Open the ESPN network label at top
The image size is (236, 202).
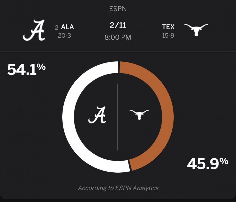point(118,9)
